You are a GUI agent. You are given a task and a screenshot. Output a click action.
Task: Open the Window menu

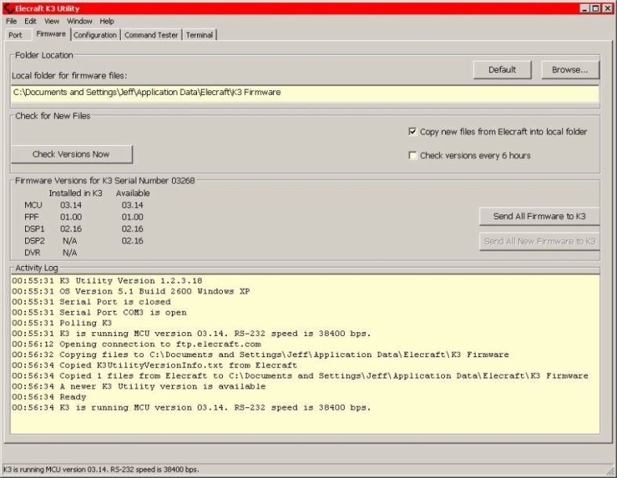(79, 21)
